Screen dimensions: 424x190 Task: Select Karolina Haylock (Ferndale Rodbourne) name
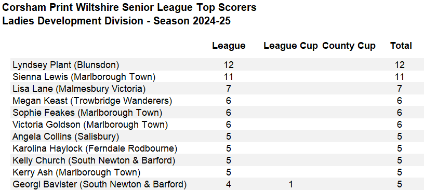coord(95,148)
